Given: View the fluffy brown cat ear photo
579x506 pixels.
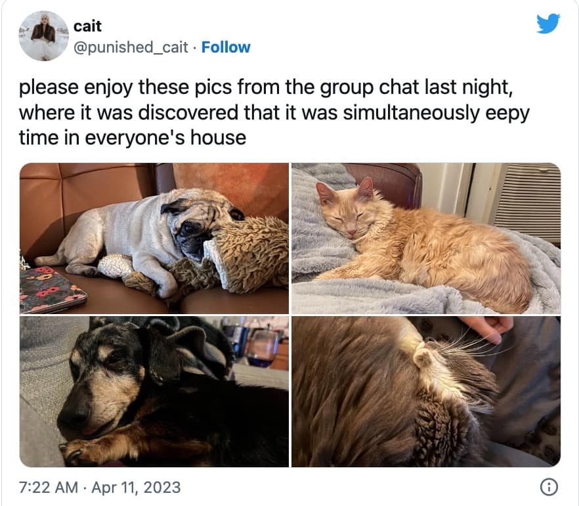Looking at the screenshot, I should 426,392.
